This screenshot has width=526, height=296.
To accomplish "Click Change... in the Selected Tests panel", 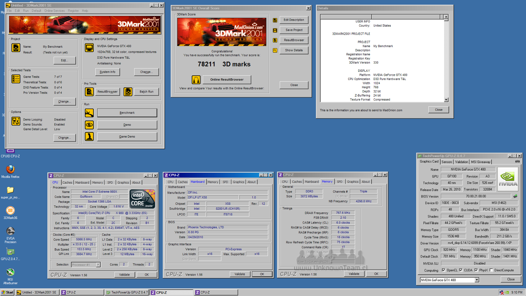I will [x=64, y=101].
